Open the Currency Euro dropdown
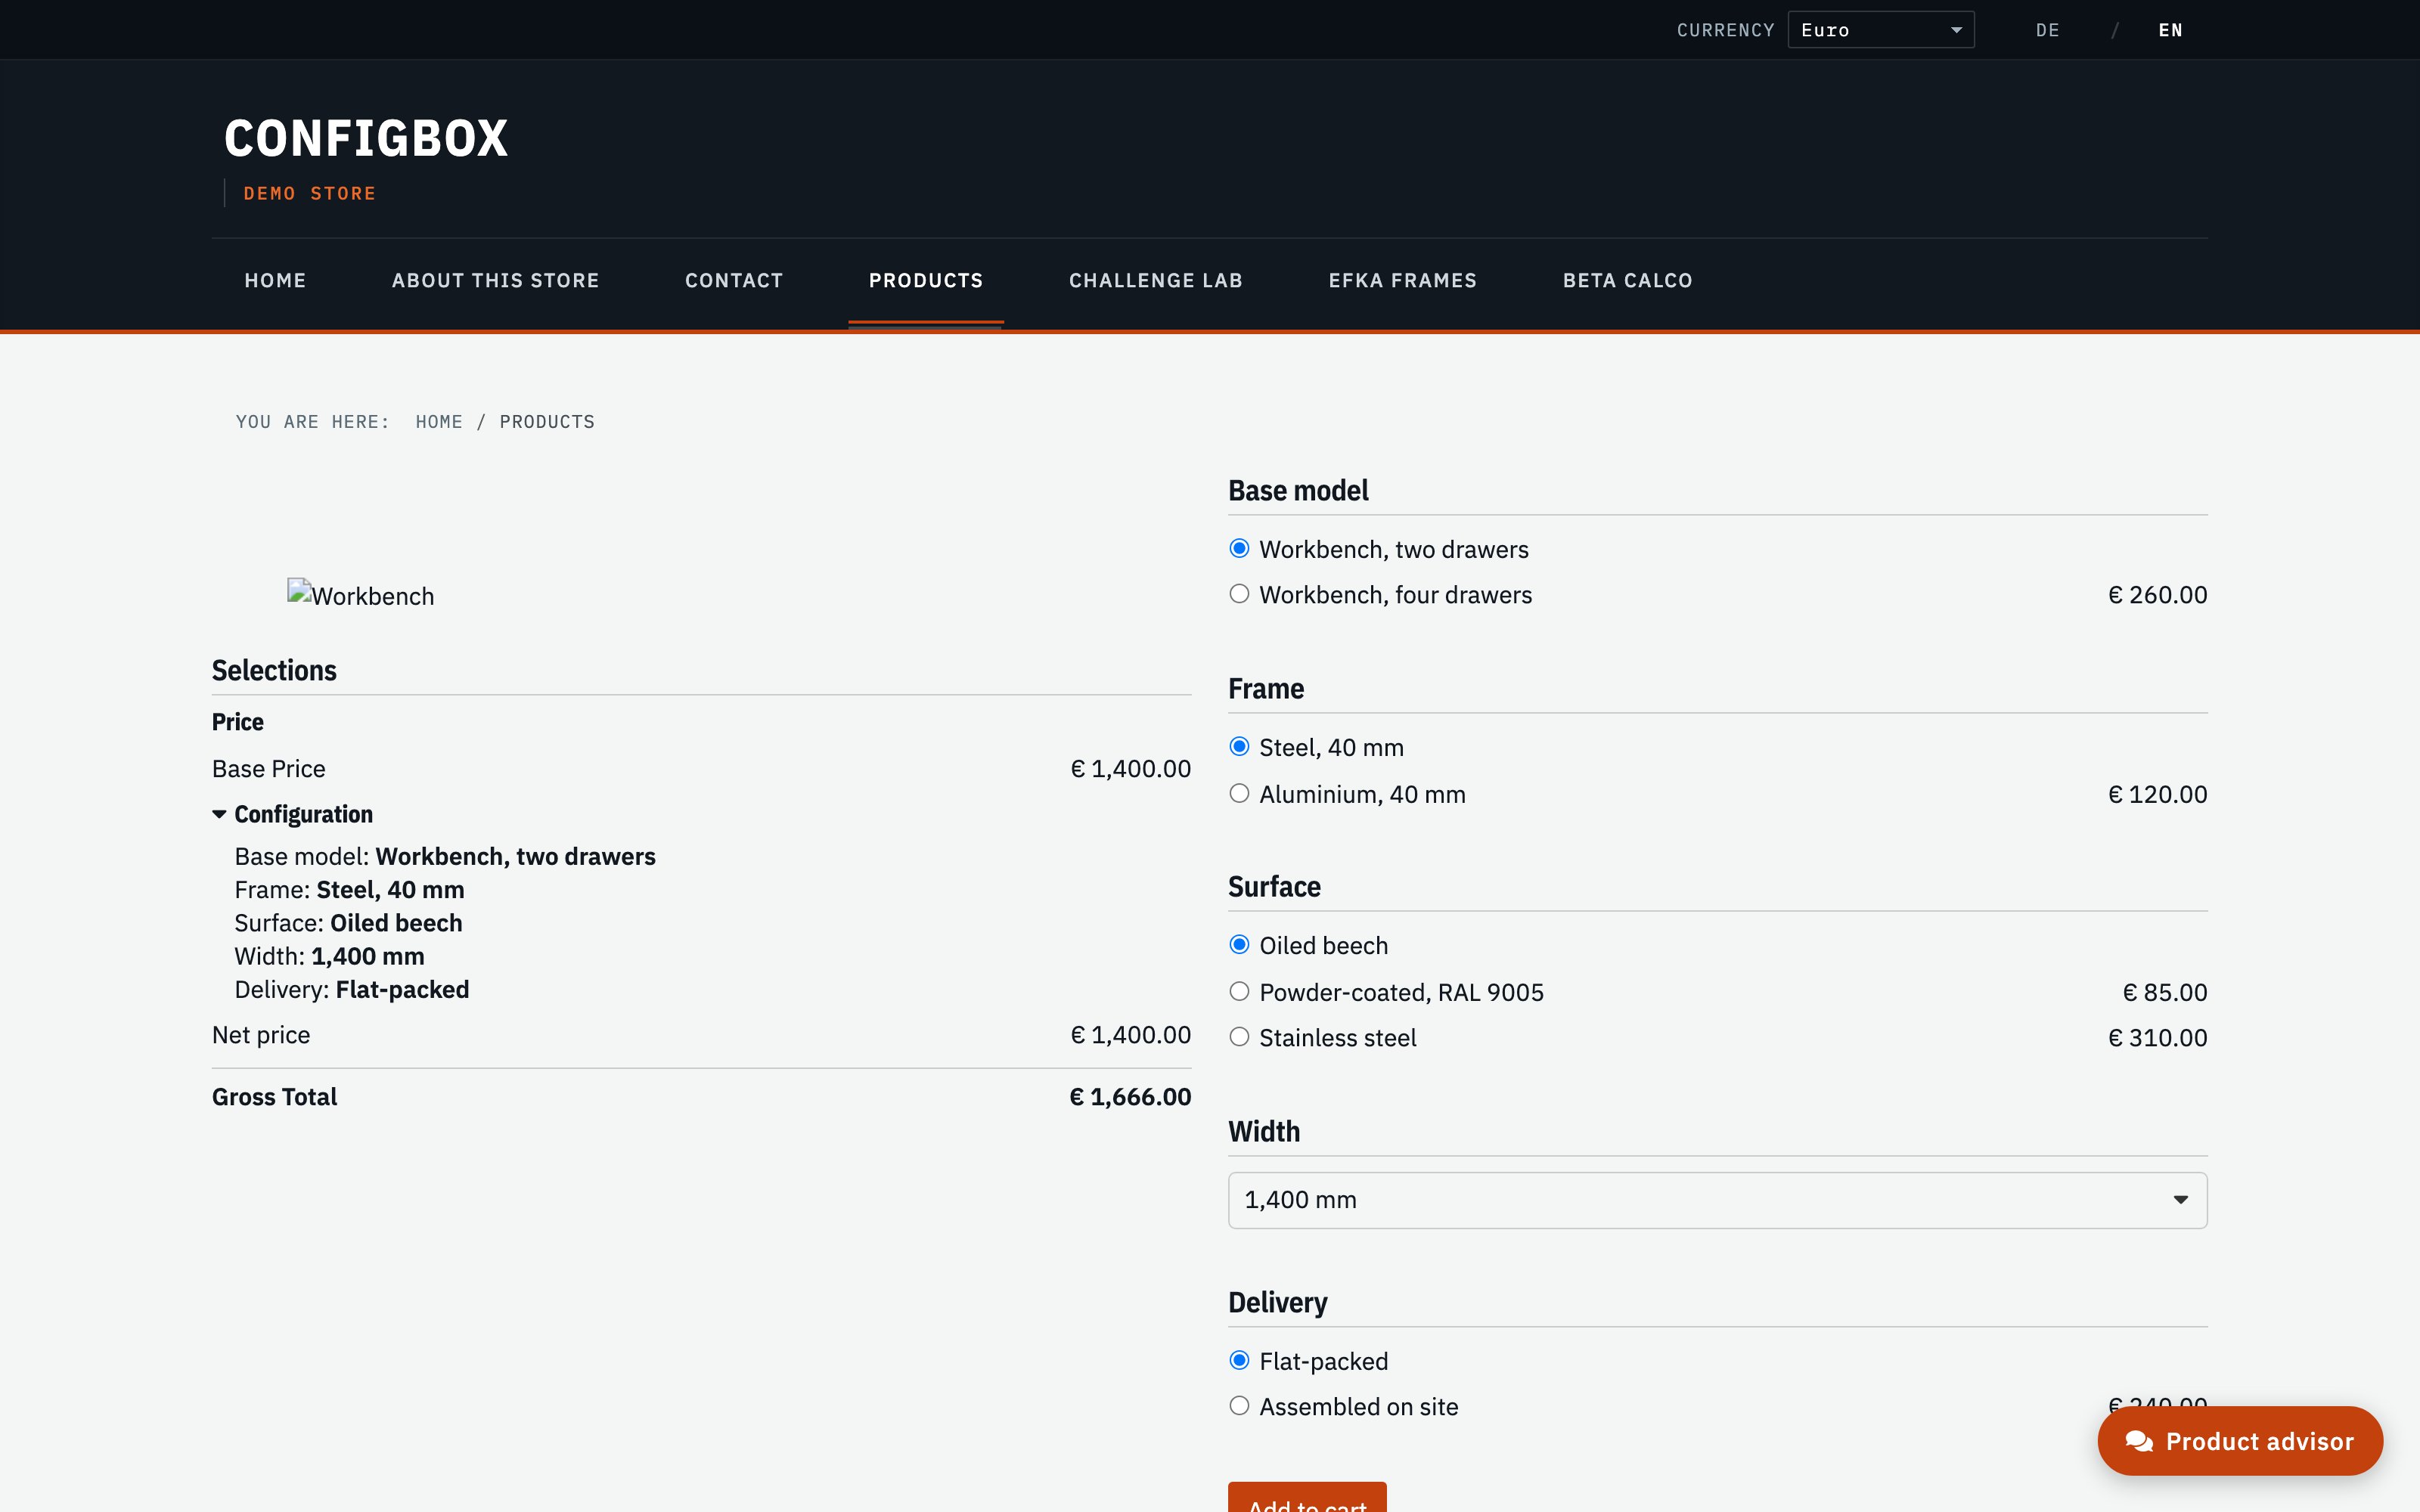 [1880, 30]
